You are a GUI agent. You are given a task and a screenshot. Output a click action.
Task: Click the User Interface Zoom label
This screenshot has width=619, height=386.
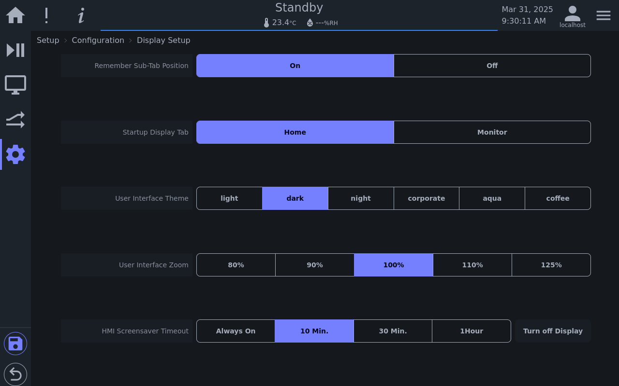tap(154, 265)
